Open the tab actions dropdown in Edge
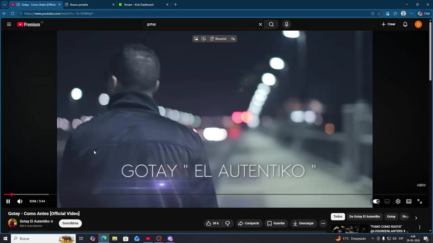The image size is (433, 243). tap(4, 5)
